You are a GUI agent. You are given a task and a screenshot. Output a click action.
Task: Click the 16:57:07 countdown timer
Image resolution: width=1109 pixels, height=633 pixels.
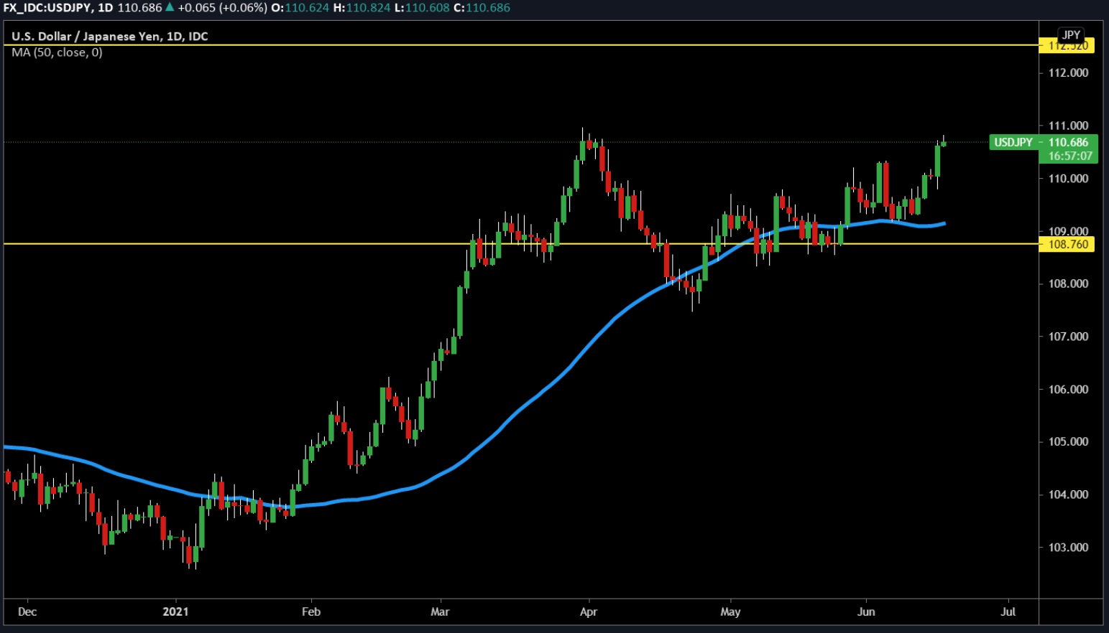[x=1069, y=156]
